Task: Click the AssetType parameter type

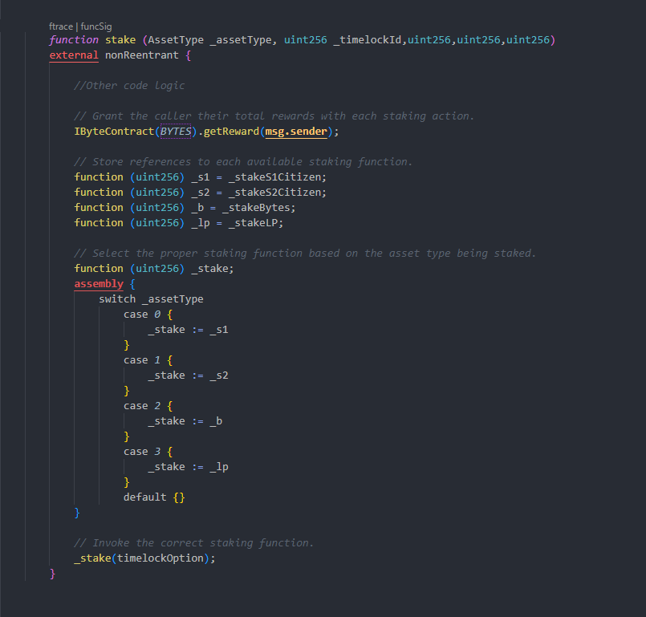Action: (x=176, y=40)
